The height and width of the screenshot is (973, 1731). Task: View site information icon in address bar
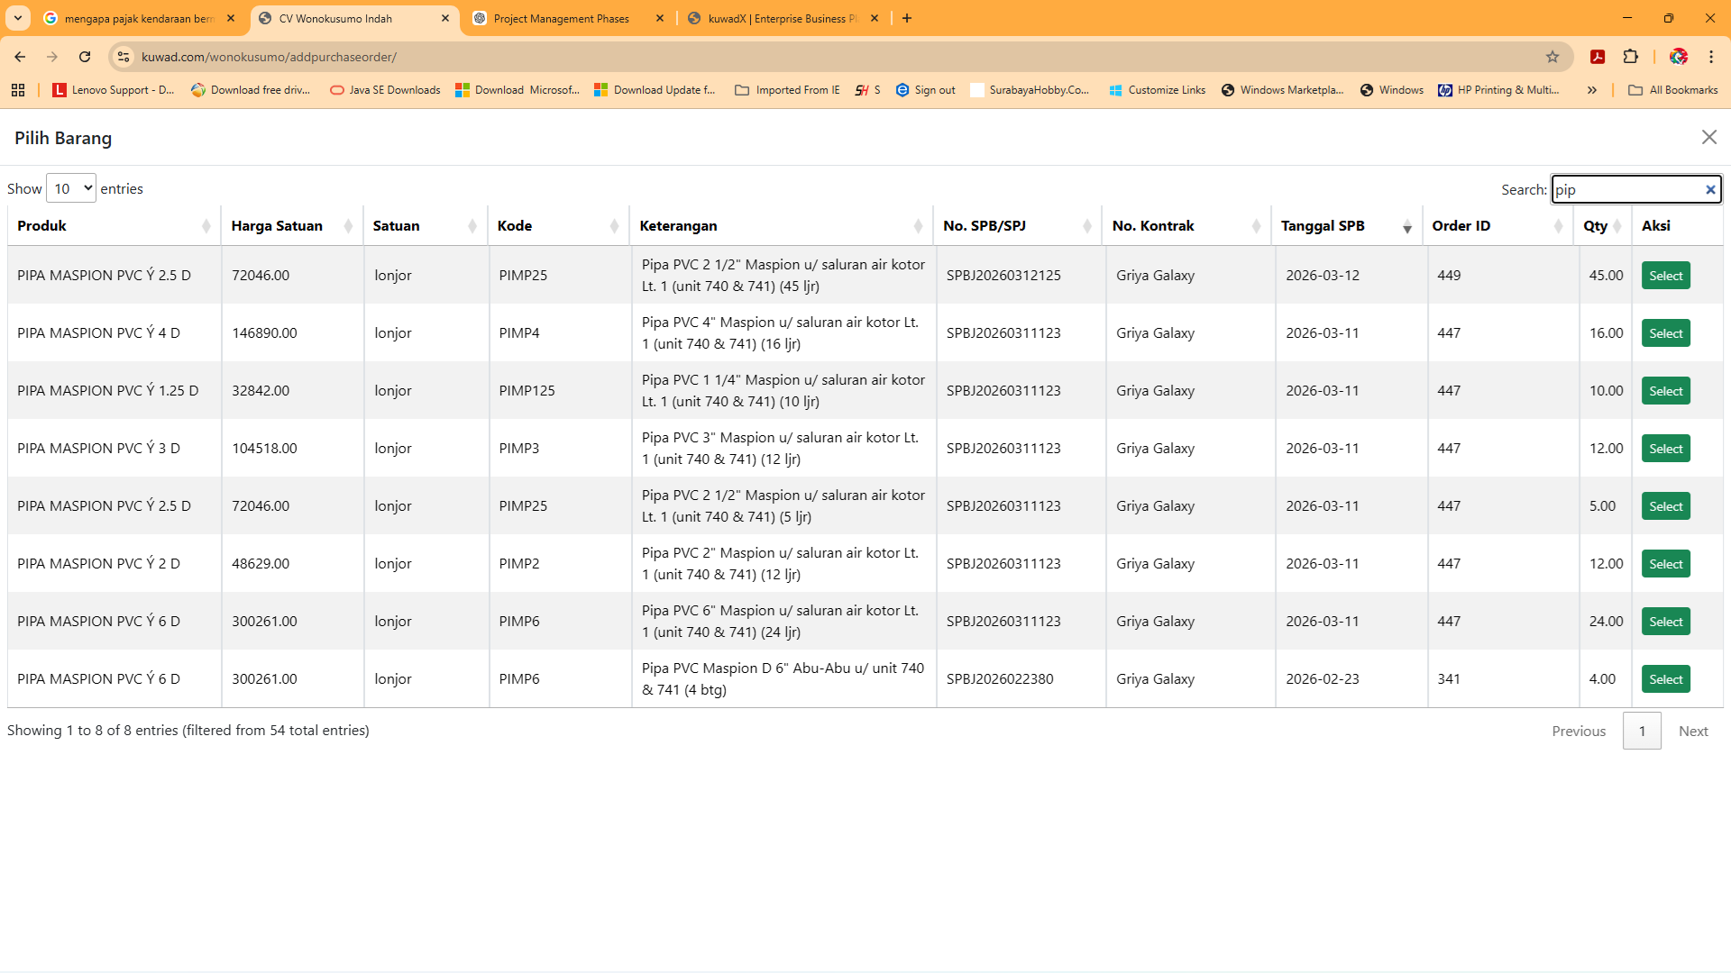124,57
